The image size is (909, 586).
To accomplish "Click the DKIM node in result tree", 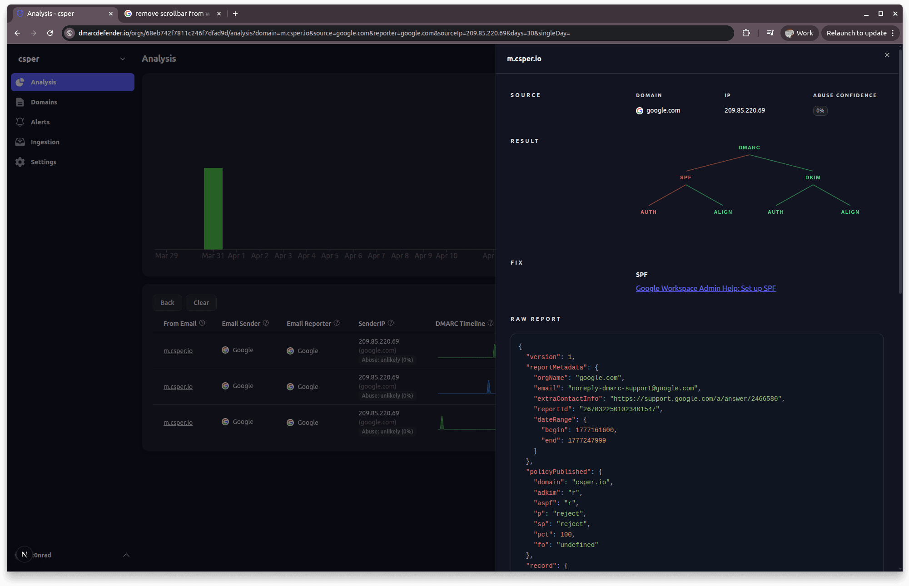I will coord(813,177).
